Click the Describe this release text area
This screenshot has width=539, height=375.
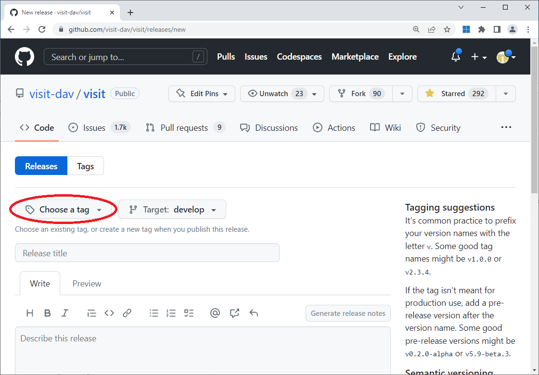coord(203,350)
